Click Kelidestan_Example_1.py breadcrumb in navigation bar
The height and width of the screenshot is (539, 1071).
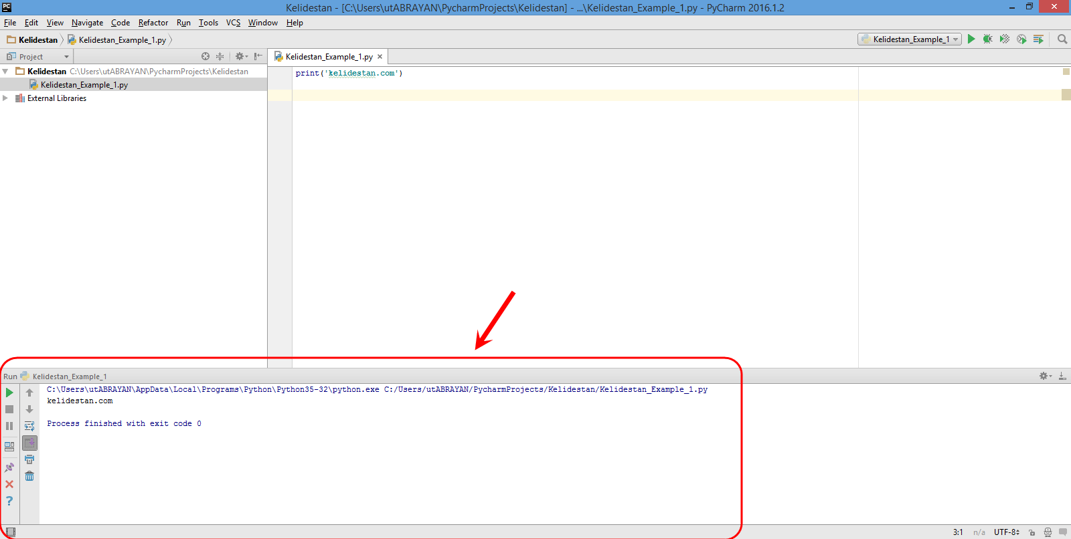116,40
